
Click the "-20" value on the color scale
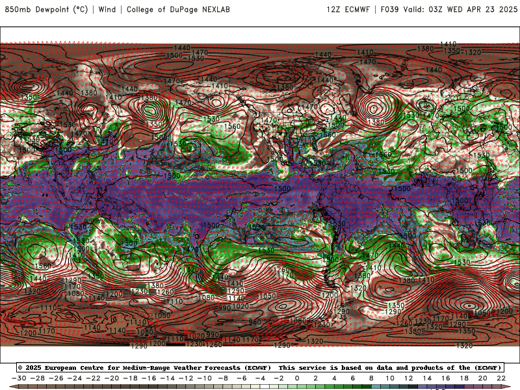(112, 378)
